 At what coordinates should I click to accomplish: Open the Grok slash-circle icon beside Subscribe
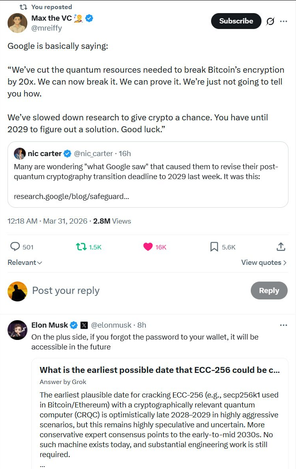coord(270,21)
